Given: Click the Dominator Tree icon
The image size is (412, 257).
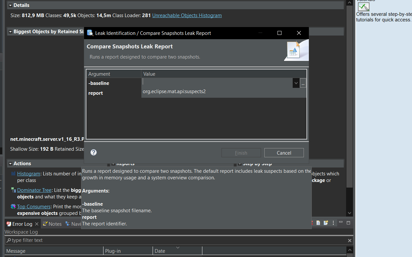Looking at the screenshot, I should 13,190.
